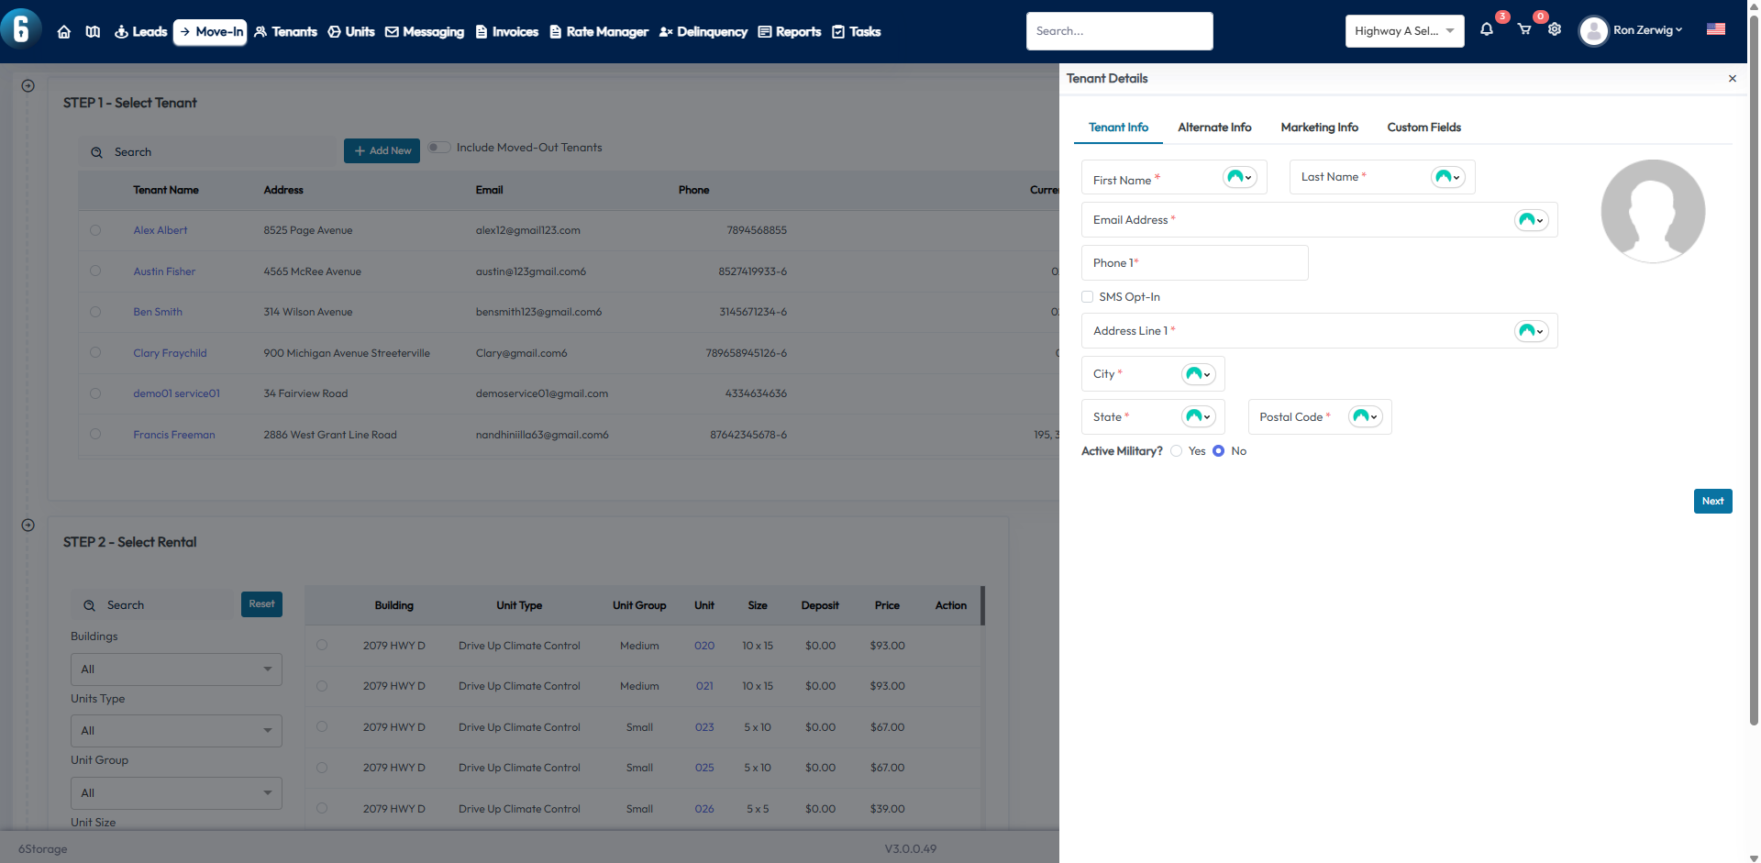Click the page vertical scrollbar

pos(1754,367)
